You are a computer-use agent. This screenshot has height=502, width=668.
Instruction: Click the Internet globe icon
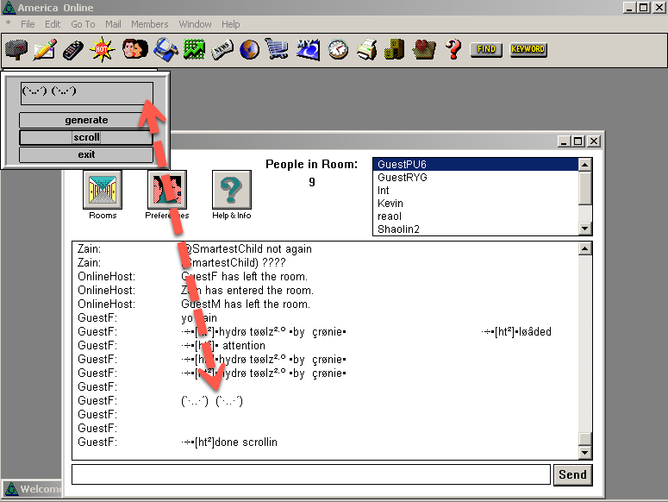pos(250,49)
